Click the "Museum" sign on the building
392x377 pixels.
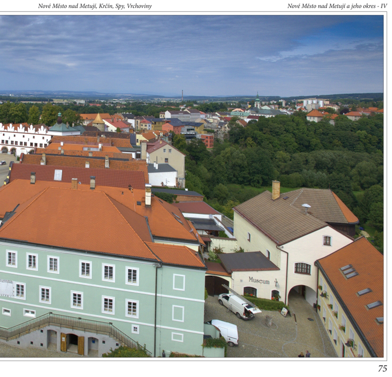[259, 280]
